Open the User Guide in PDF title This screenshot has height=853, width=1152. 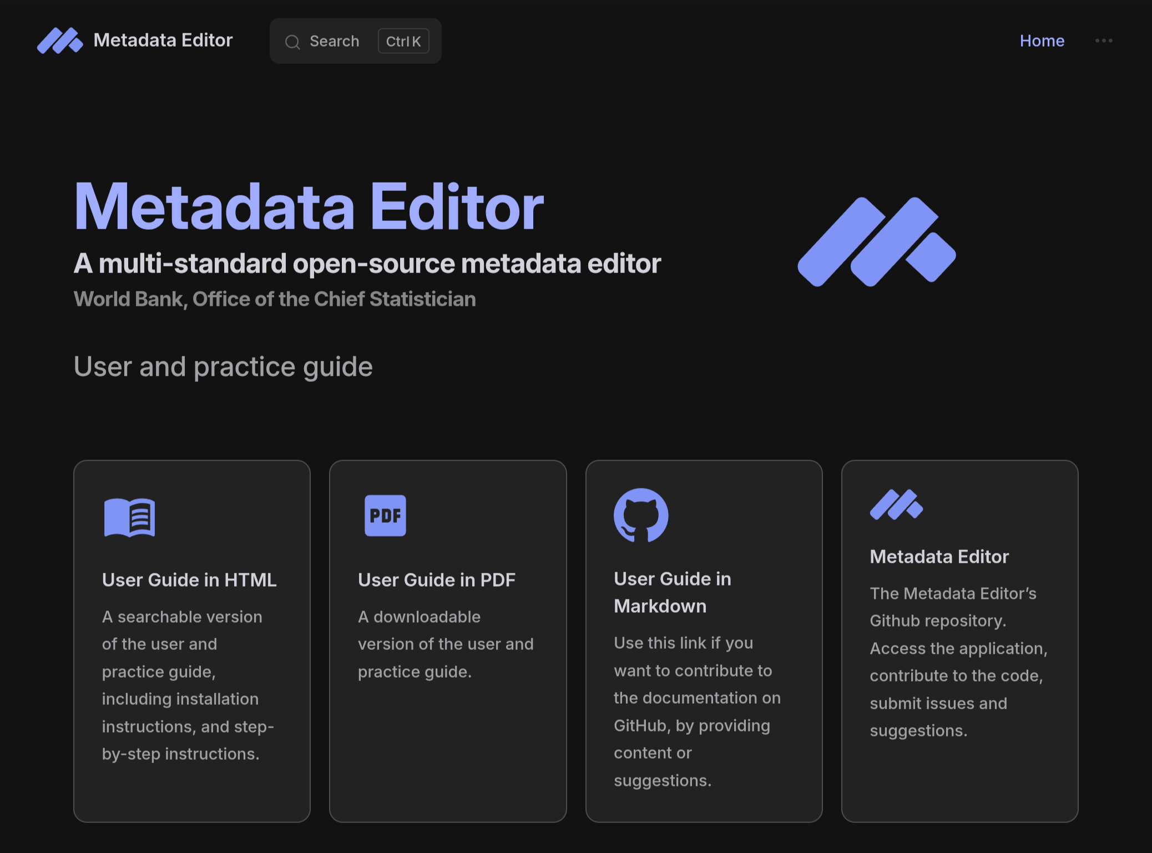(x=437, y=580)
